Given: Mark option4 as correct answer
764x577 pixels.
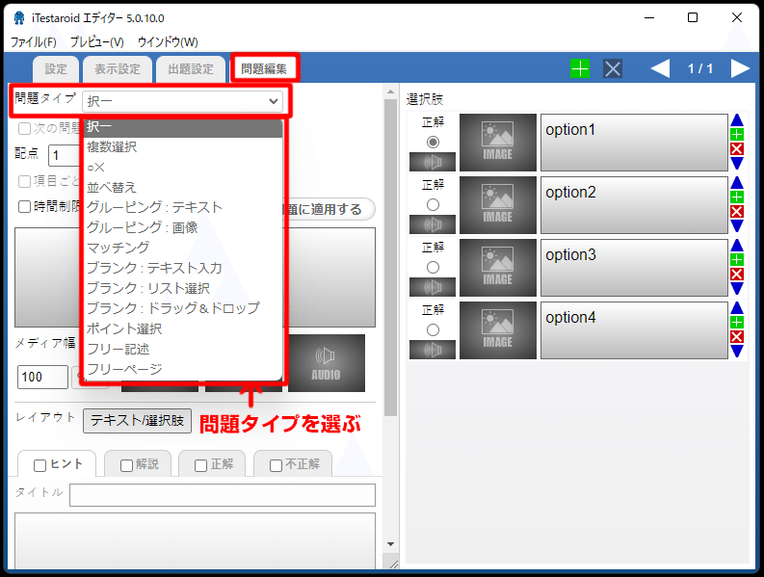Looking at the screenshot, I should (x=433, y=330).
